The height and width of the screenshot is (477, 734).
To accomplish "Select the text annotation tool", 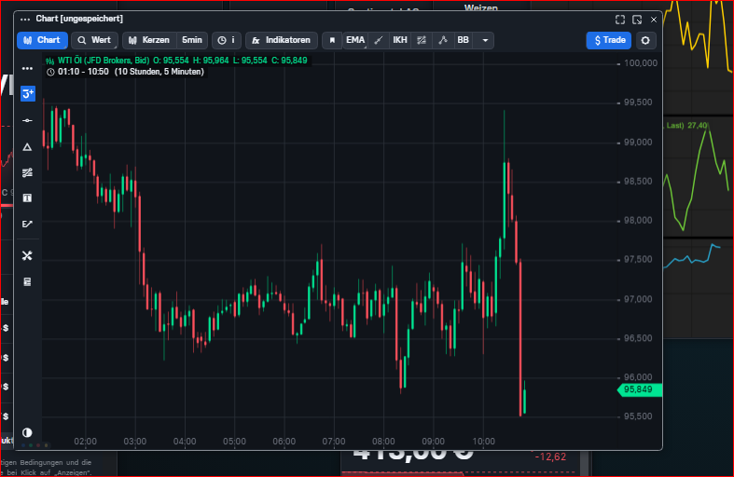I will (27, 198).
